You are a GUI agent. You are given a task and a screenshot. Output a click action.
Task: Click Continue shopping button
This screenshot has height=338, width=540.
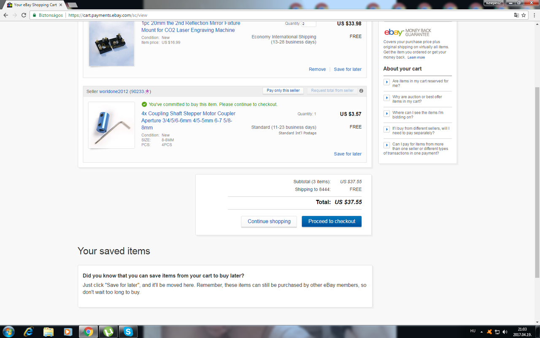pos(269,221)
